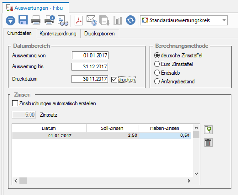Viewport: 238px width, 195px height.
Task: Delete interest row trash icon
Action: (x=208, y=143)
